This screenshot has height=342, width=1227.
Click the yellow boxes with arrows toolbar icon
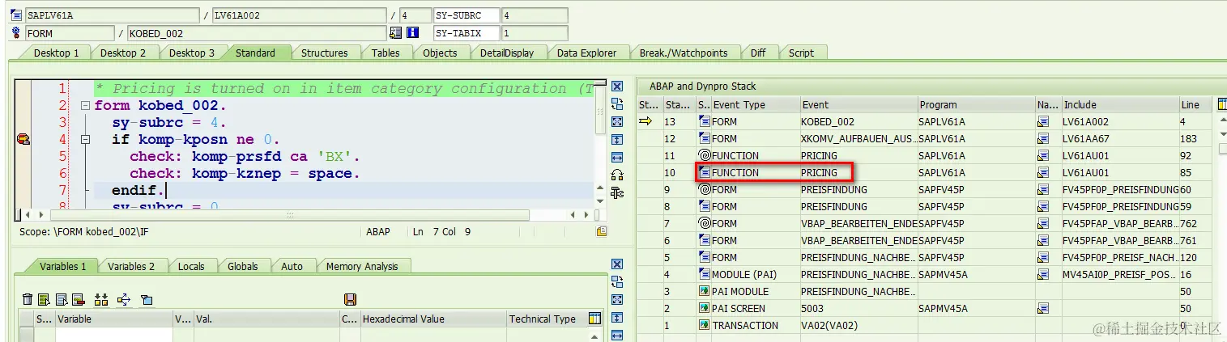tap(101, 300)
